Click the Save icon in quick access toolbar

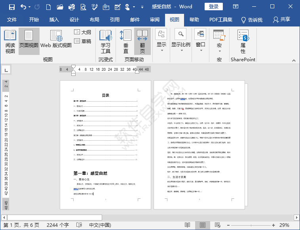(11, 7)
